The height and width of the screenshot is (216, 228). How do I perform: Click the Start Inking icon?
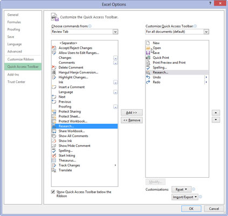[54, 156]
